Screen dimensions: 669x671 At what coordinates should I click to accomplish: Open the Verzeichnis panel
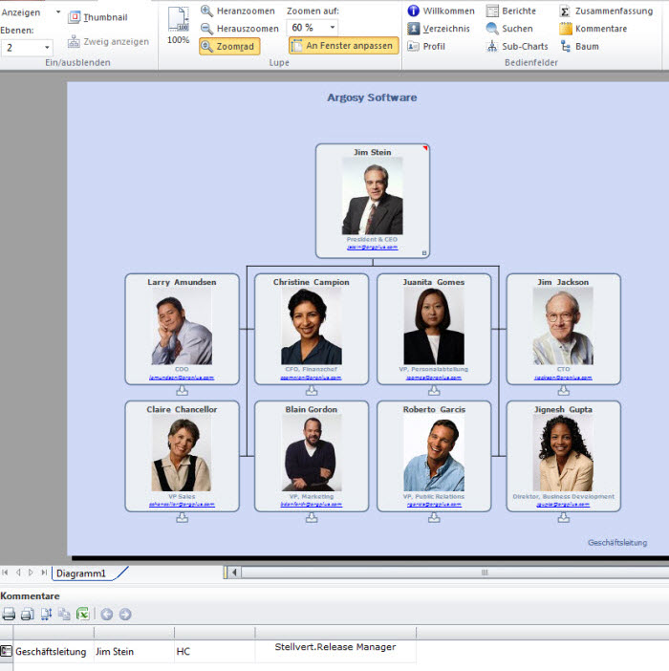point(439,29)
